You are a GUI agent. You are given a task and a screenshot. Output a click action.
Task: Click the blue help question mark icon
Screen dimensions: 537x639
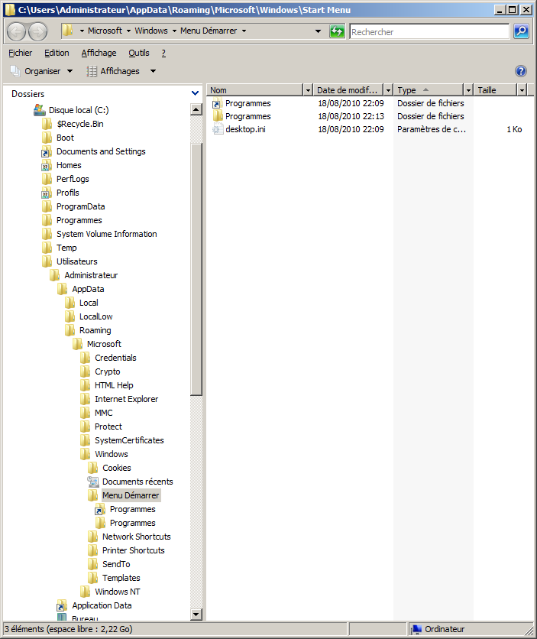(x=521, y=71)
